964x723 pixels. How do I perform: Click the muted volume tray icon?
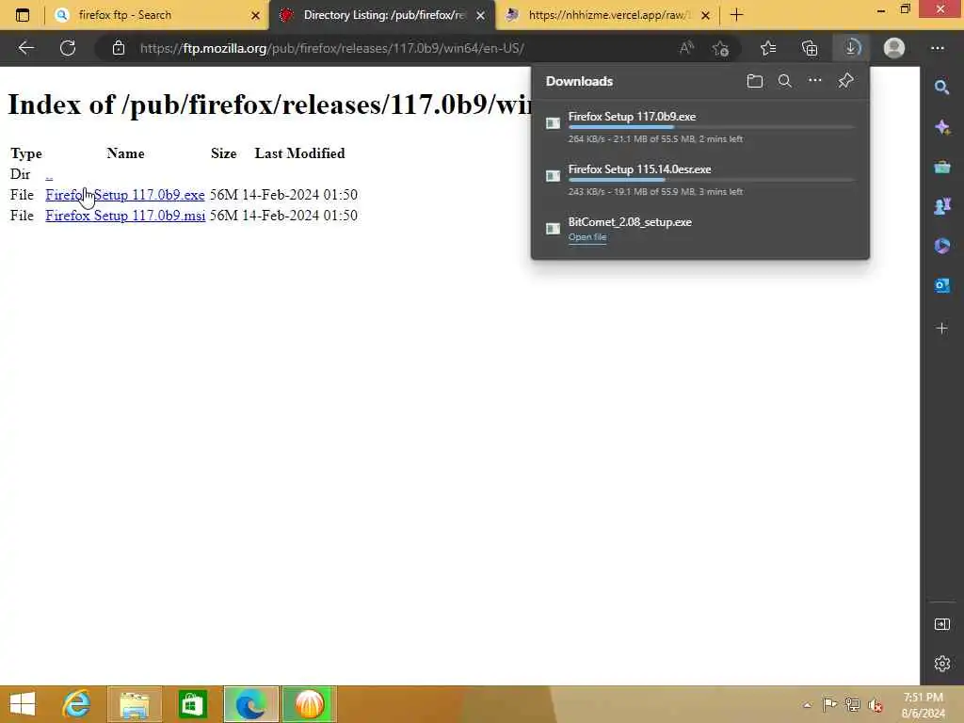(876, 704)
